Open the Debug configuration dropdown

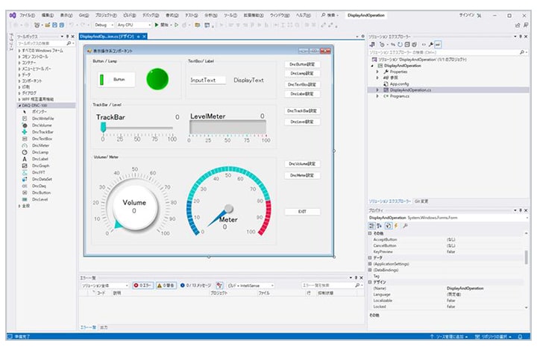click(x=101, y=25)
